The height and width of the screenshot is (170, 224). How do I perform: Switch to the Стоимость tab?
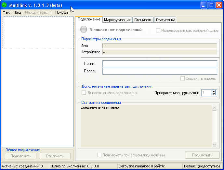click(143, 20)
